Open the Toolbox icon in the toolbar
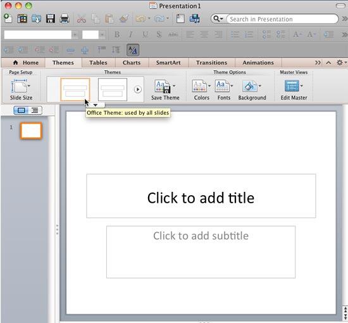348x323 pixels. tap(180, 18)
